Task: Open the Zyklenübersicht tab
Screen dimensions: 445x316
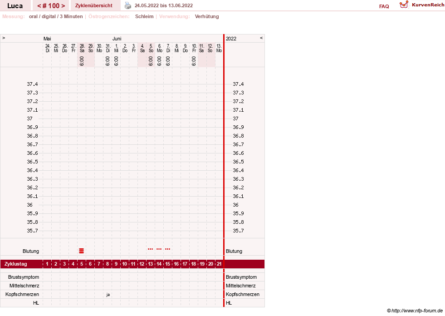Action: point(93,5)
